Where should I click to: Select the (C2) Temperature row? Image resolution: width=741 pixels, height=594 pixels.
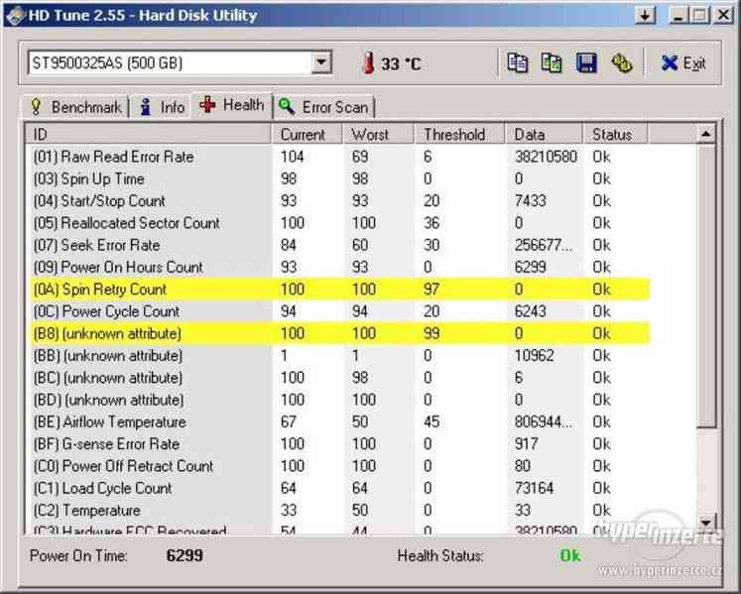[338, 511]
